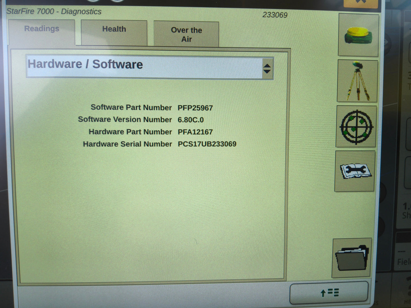This screenshot has width=411, height=308.
Task: Open the satellite crosshair target icon
Action: (356, 126)
